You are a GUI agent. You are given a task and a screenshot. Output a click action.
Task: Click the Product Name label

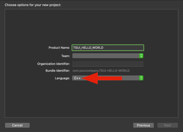[x=59, y=48]
